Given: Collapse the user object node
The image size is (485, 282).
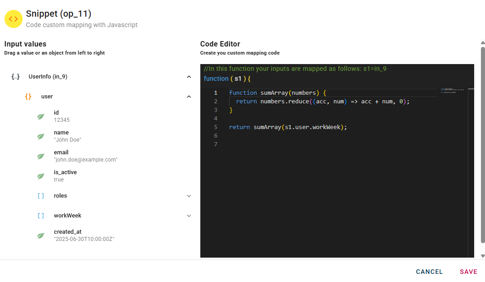Looking at the screenshot, I should tap(189, 97).
